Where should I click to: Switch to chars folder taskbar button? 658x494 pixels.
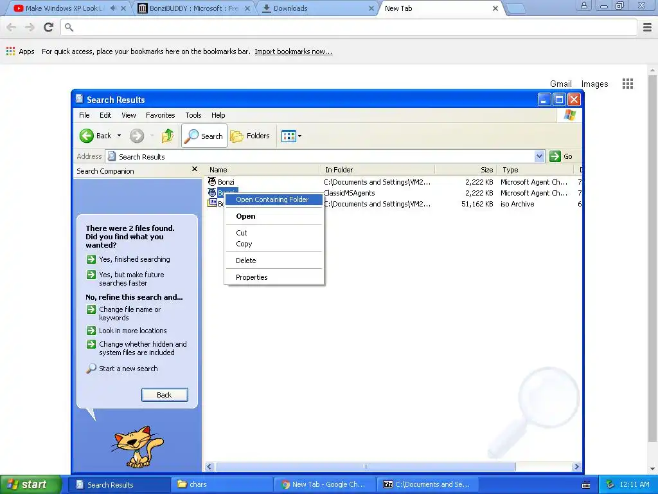tap(222, 484)
